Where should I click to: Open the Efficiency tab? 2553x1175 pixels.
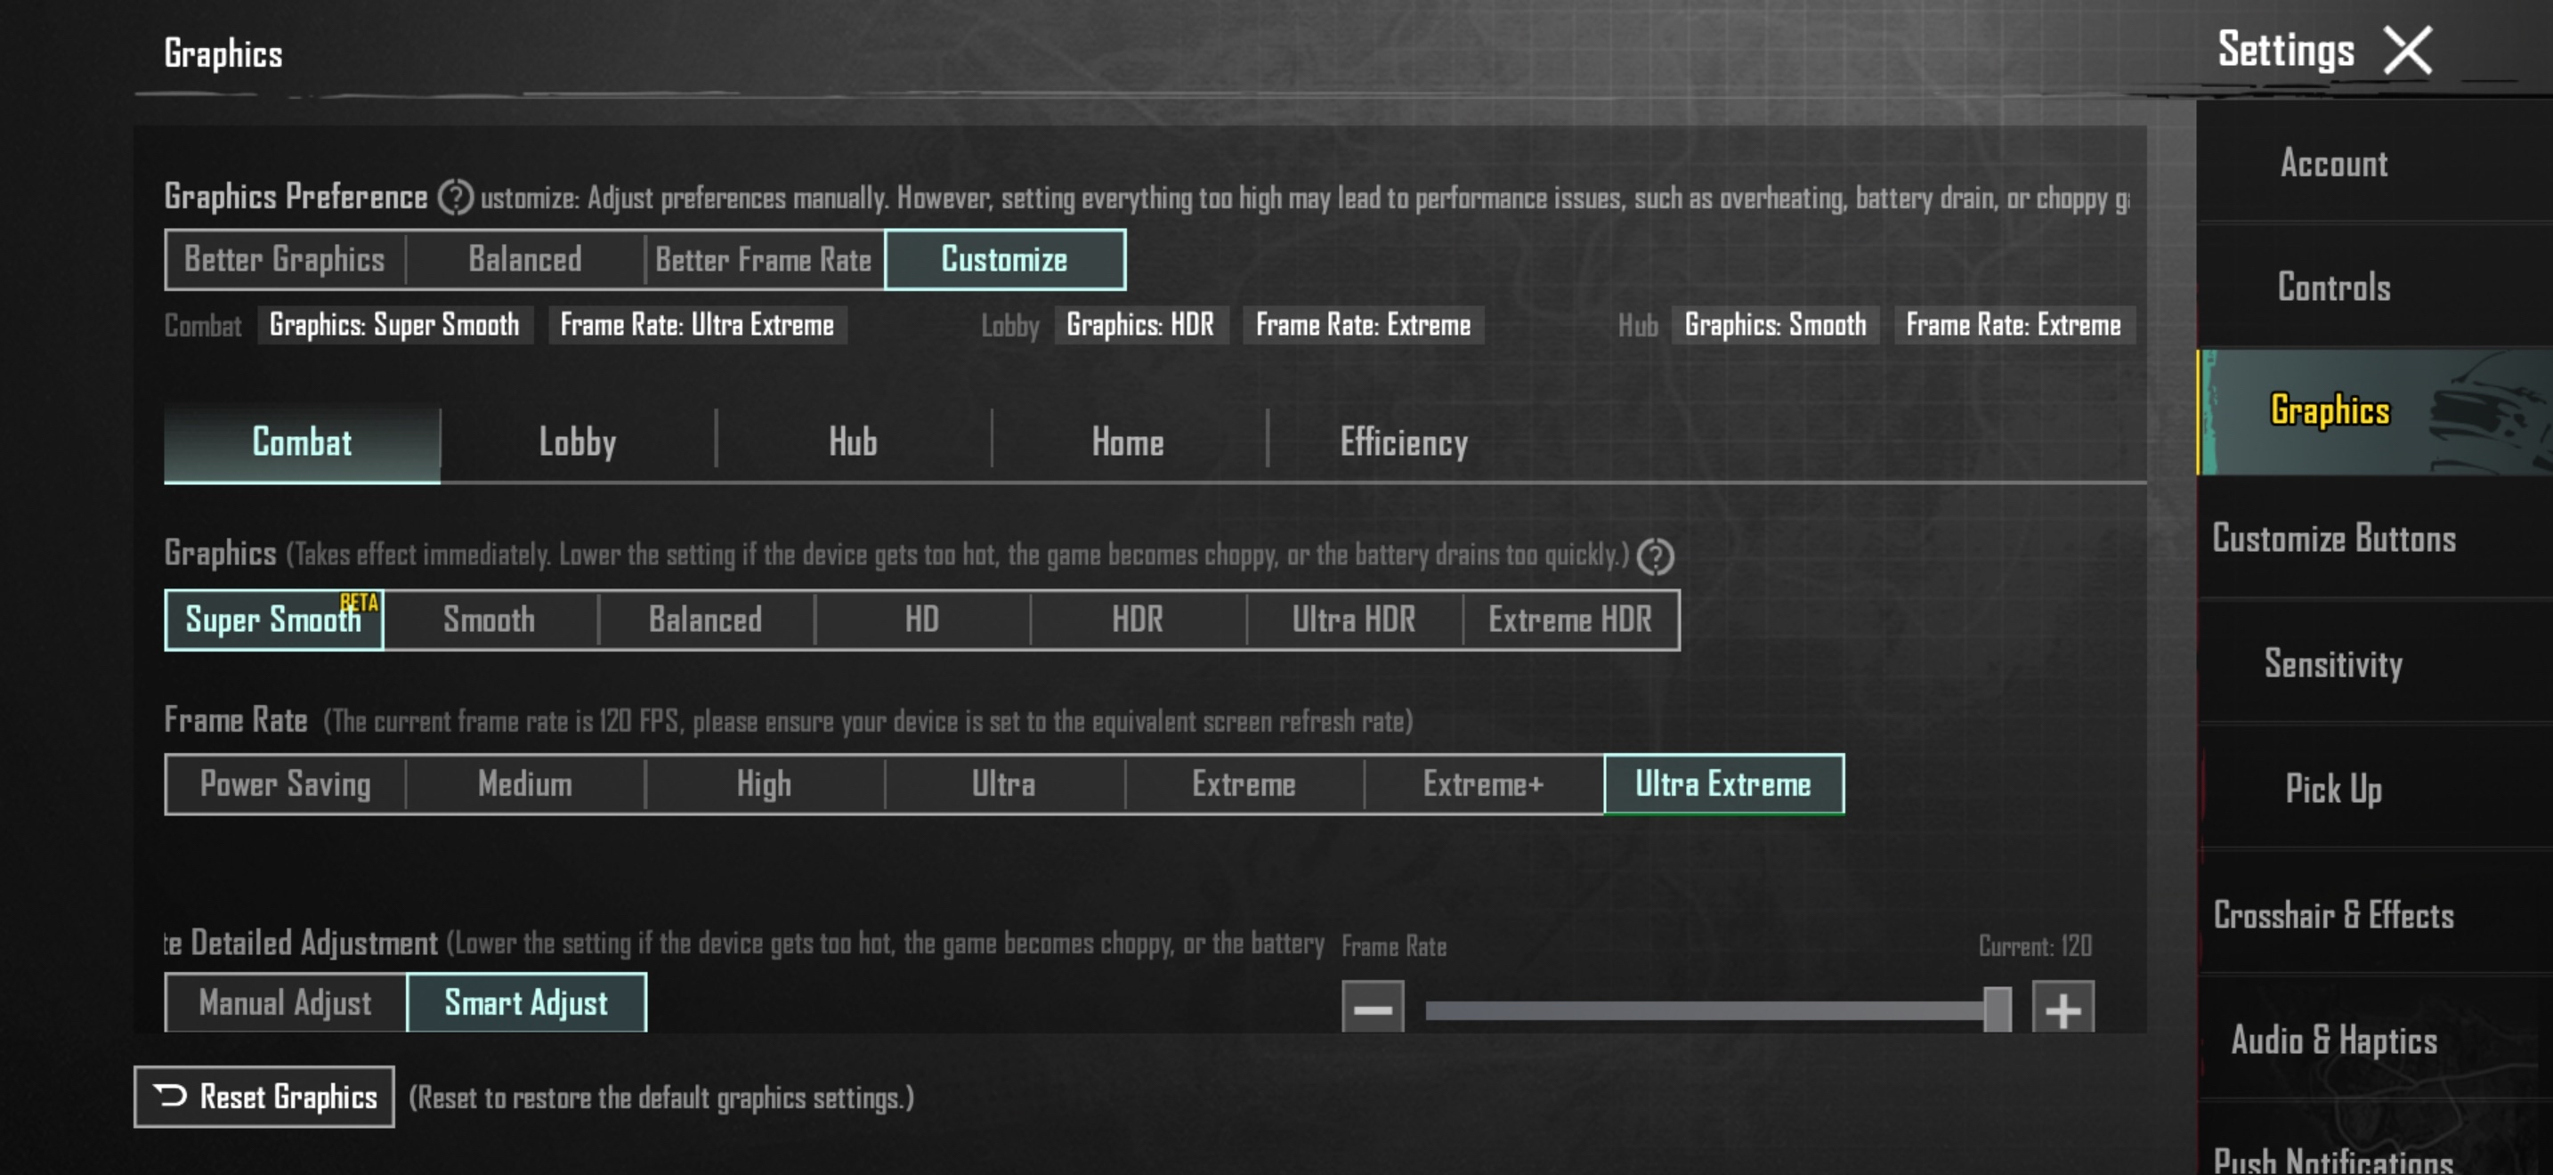click(x=1404, y=442)
